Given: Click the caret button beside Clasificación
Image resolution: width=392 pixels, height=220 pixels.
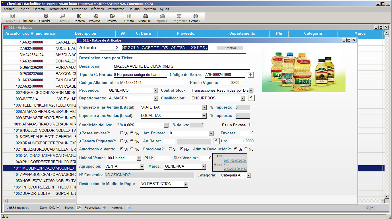Looking at the screenshot, I should (251, 98).
